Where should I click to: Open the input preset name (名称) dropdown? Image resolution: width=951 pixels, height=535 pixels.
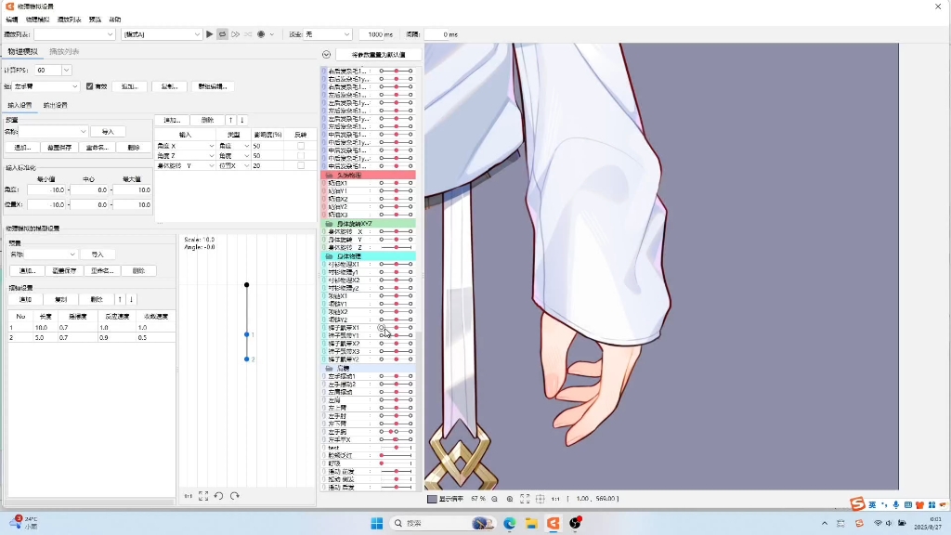point(53,132)
